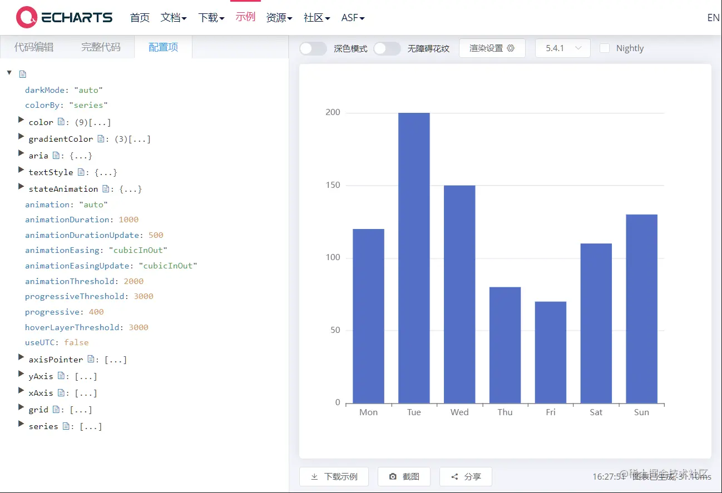Viewport: 722px width, 493px height.
Task: Click the colorBy: "series" line
Action: tap(66, 105)
